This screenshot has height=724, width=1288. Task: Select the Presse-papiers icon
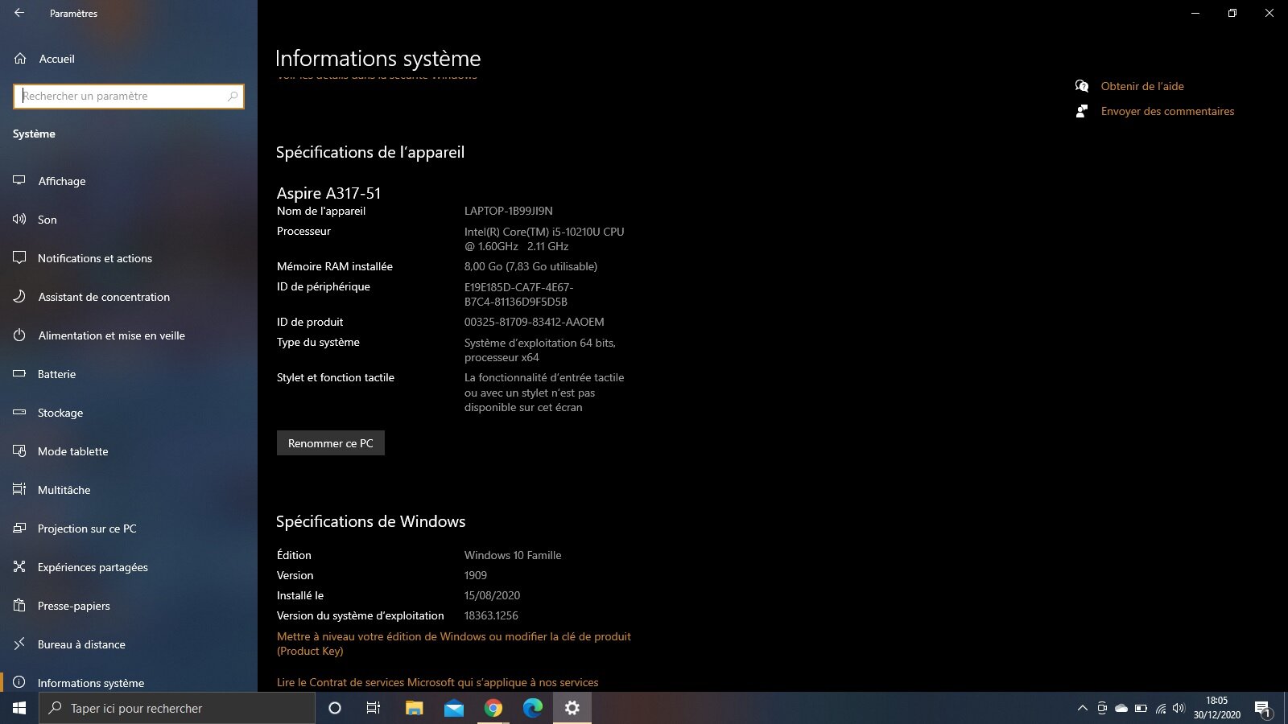[19, 606]
